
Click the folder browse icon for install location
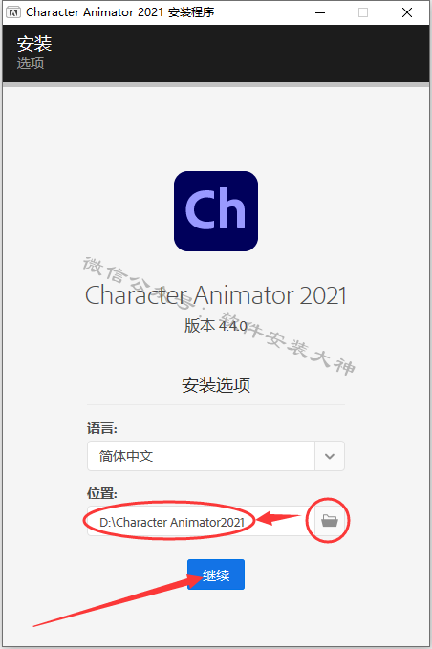330,520
